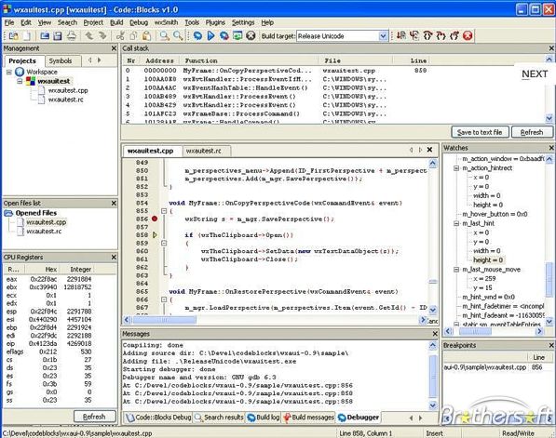The image size is (556, 438).
Task: Click the Abort build black X icon
Action: [x=251, y=35]
